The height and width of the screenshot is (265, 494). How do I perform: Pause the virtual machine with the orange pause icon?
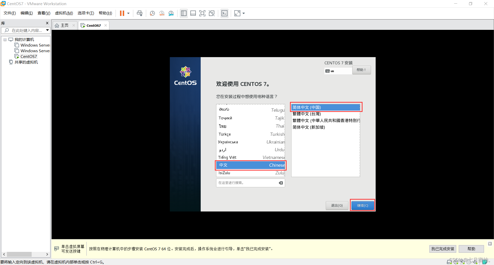click(x=122, y=13)
